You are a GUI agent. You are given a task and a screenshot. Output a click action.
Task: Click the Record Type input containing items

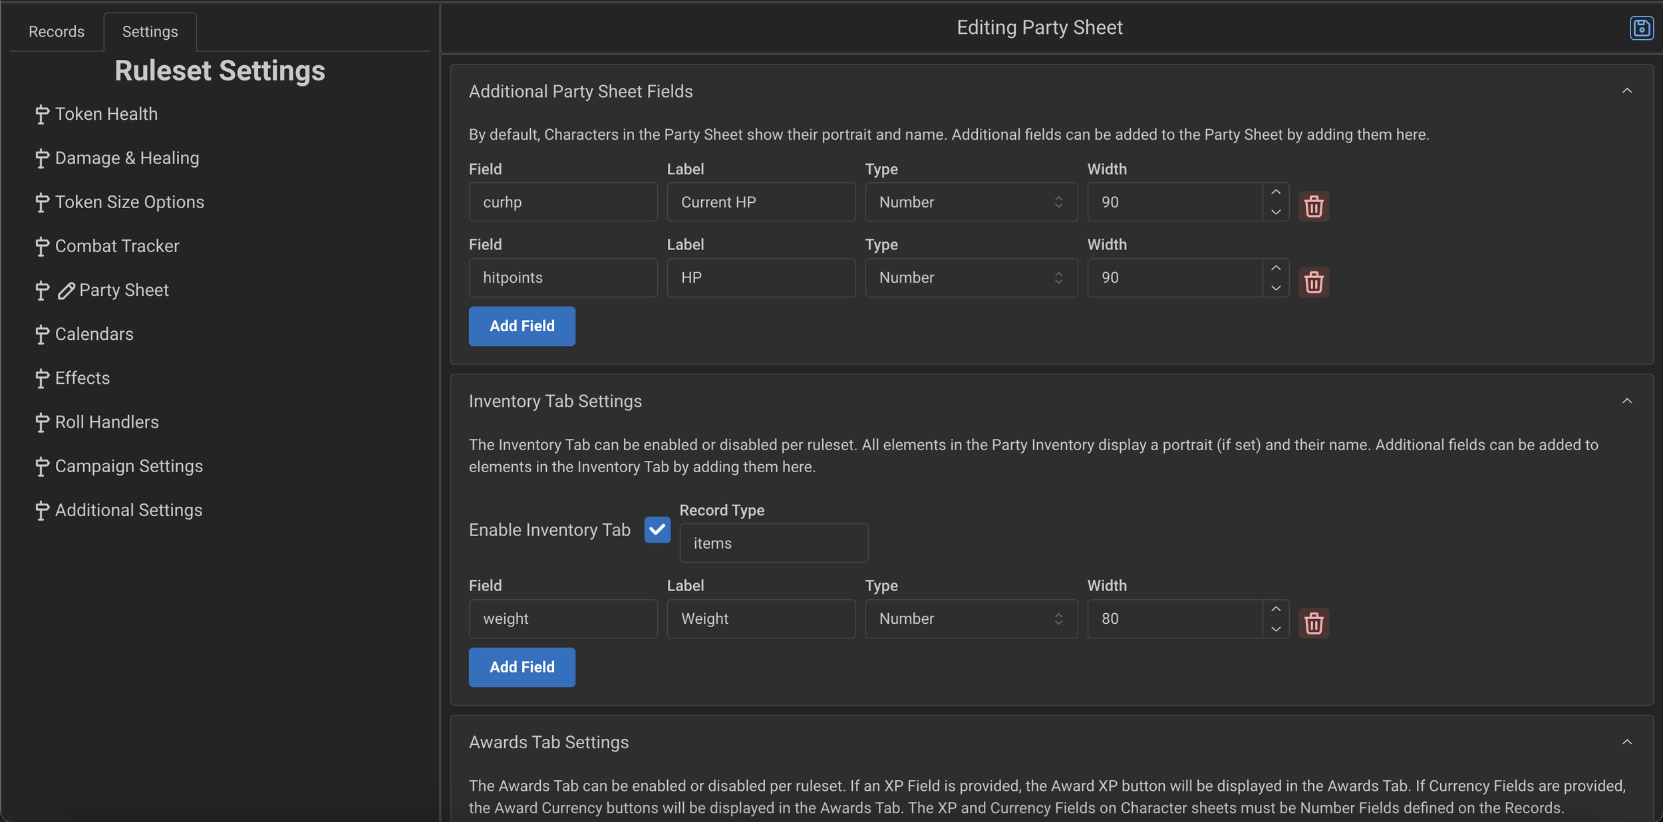773,543
